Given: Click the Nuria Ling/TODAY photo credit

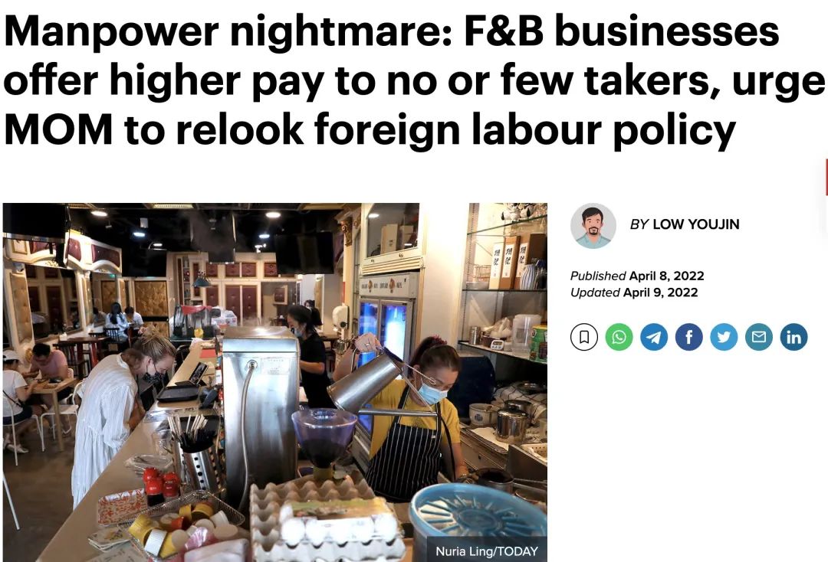Looking at the screenshot, I should click(486, 551).
